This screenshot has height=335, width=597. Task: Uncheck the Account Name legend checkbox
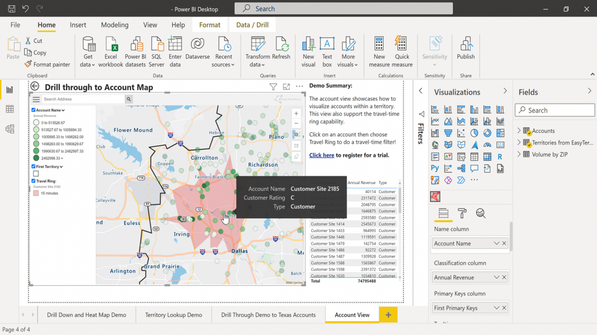click(34, 110)
